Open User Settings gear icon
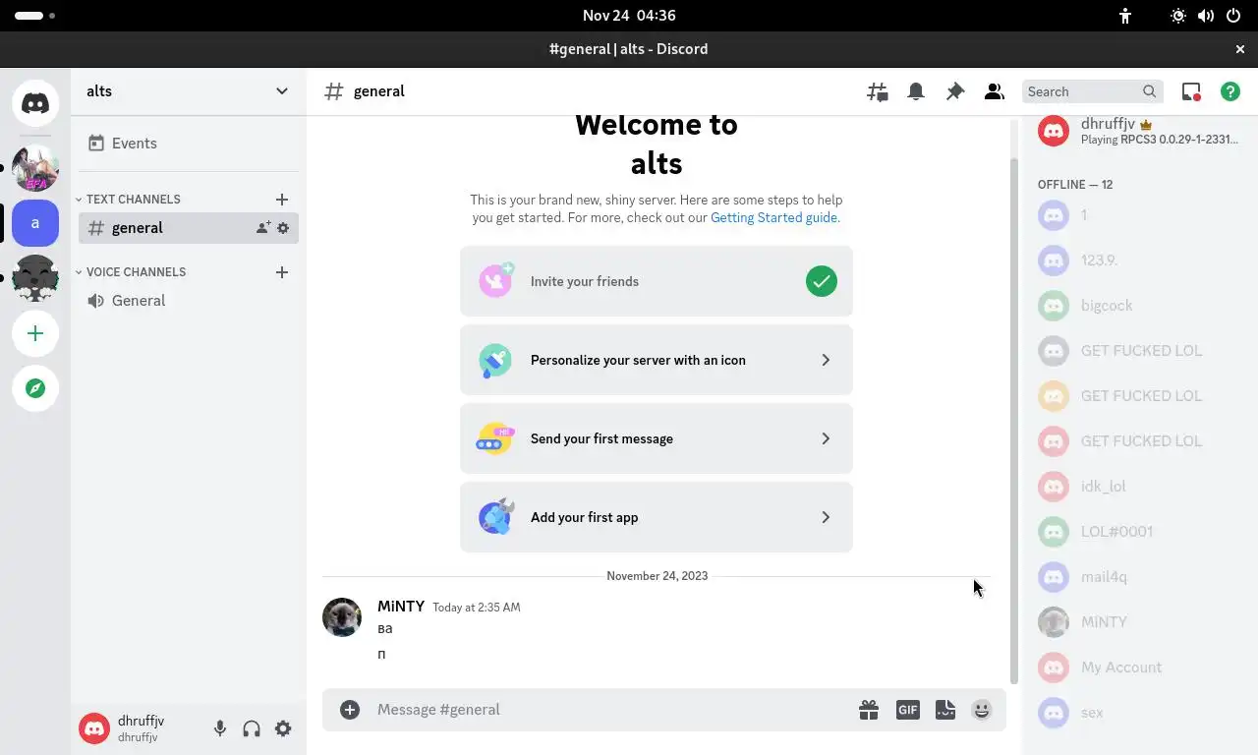 pyautogui.click(x=283, y=728)
